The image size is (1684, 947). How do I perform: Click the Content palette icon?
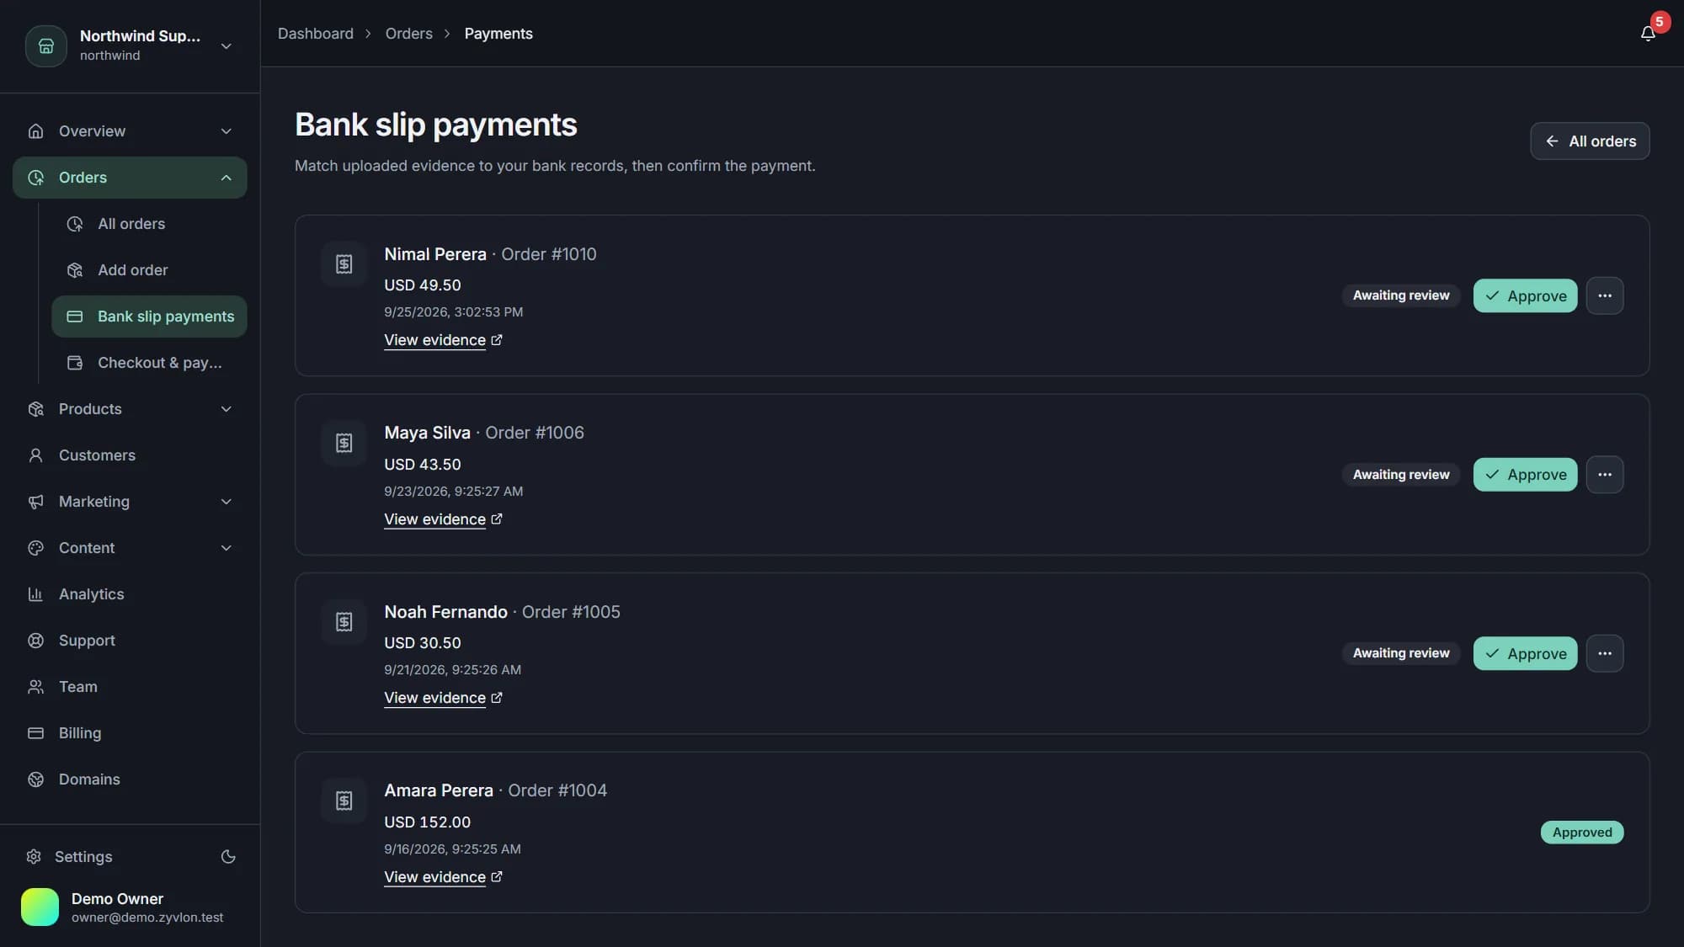click(35, 548)
